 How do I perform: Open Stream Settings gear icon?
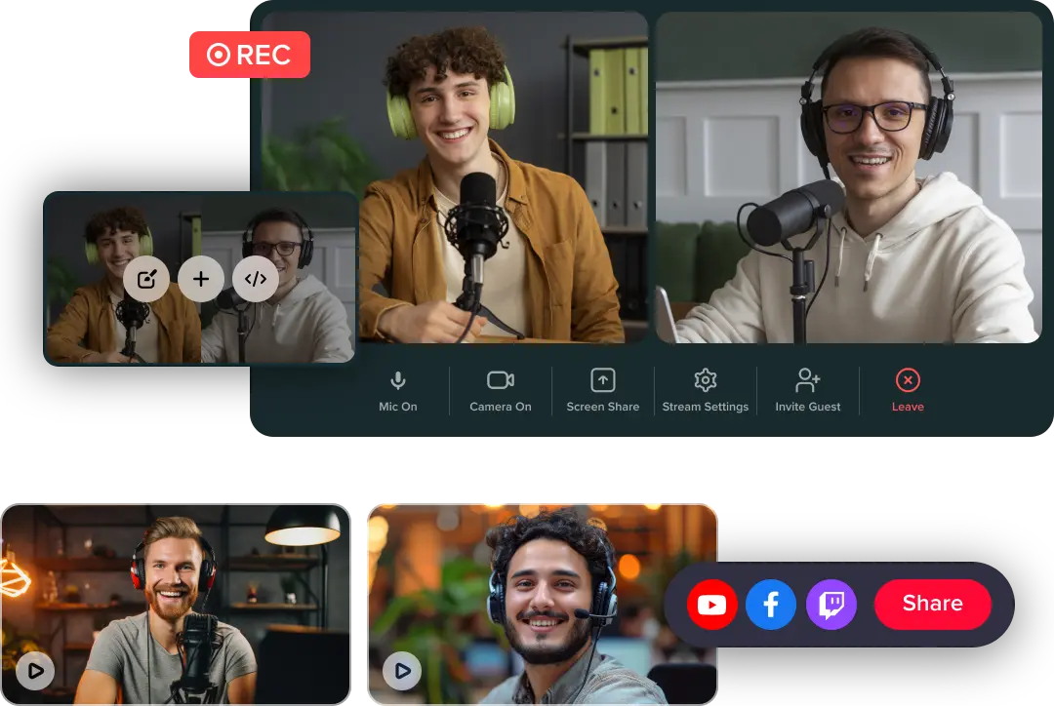tap(705, 380)
